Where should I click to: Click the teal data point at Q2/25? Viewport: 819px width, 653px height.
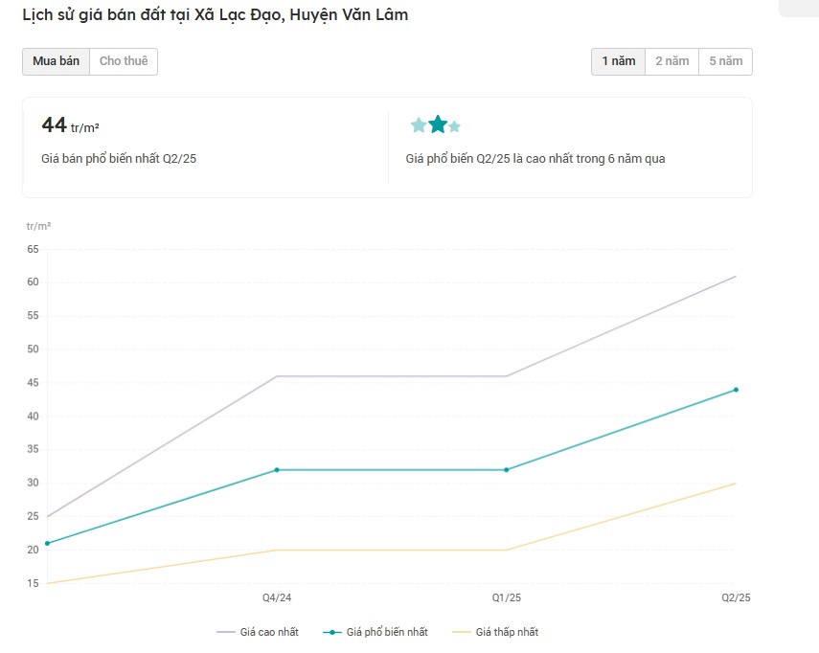[x=736, y=390]
